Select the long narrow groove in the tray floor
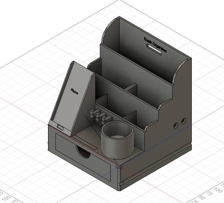The height and width of the screenshot is (203, 224). click(84, 143)
